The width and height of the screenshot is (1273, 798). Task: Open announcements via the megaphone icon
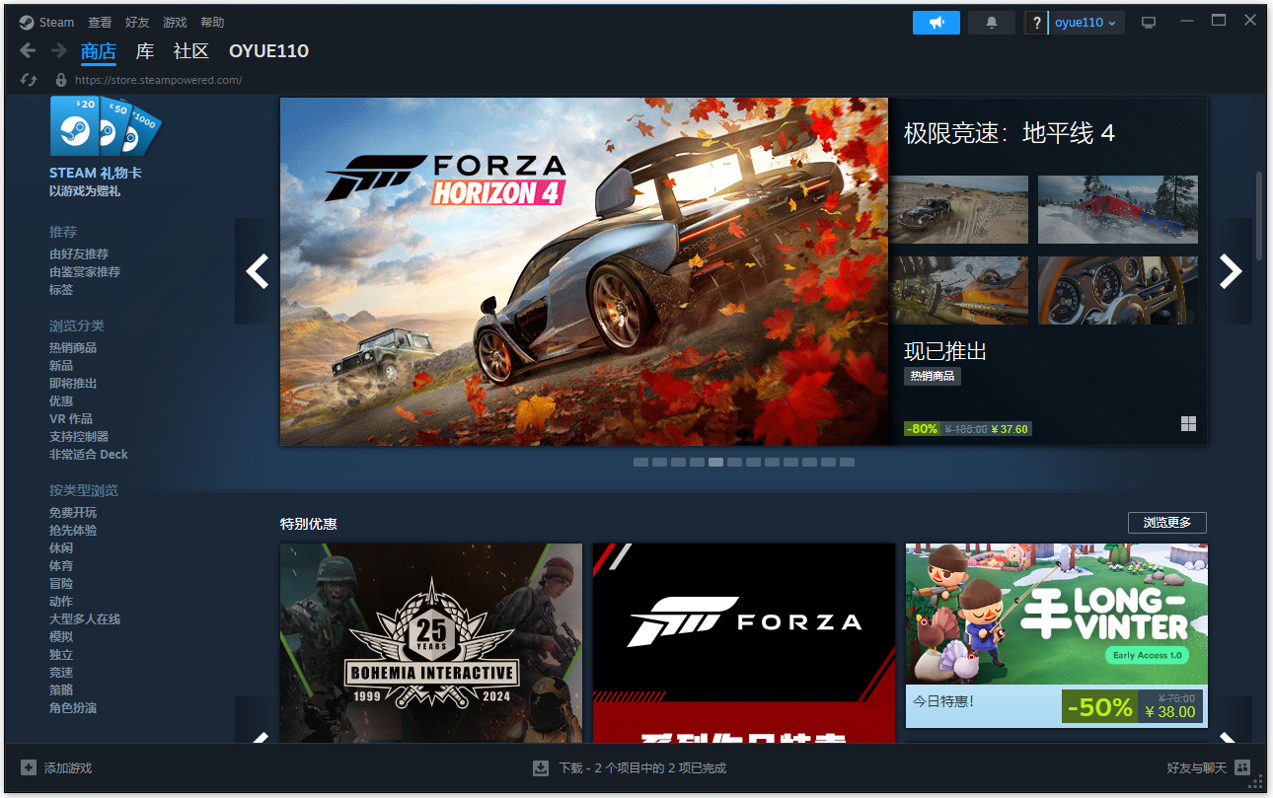[x=936, y=21]
